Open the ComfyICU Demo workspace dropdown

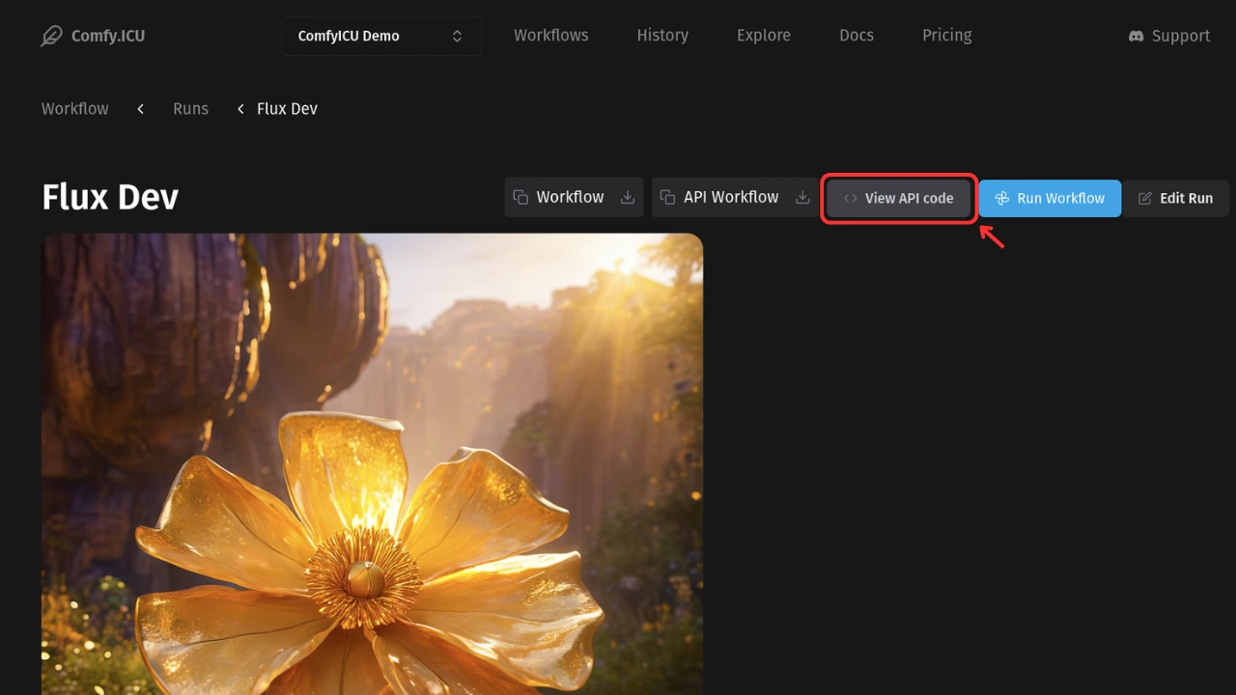pyautogui.click(x=381, y=36)
